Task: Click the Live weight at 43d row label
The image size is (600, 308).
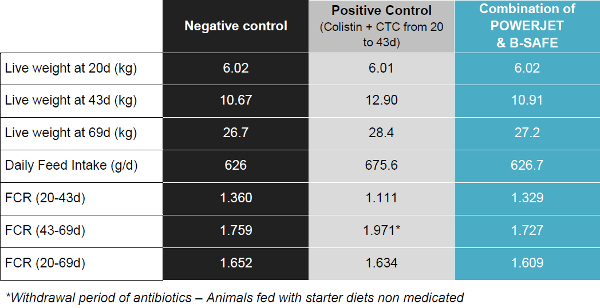Action: pos(71,101)
